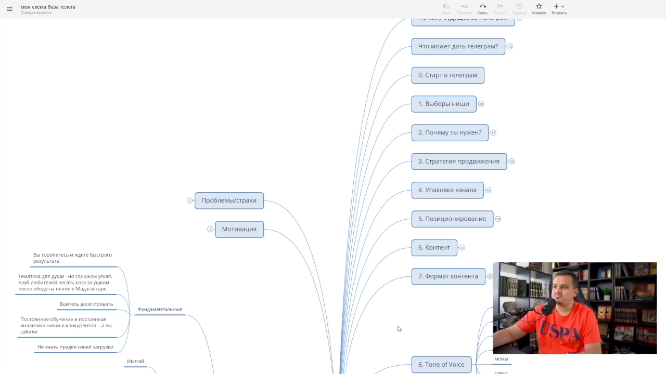Select the 5. Позиционирование node
666x374 pixels.
(x=452, y=219)
